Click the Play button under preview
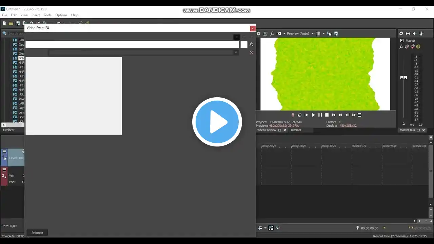The width and height of the screenshot is (434, 244). pos(313,115)
